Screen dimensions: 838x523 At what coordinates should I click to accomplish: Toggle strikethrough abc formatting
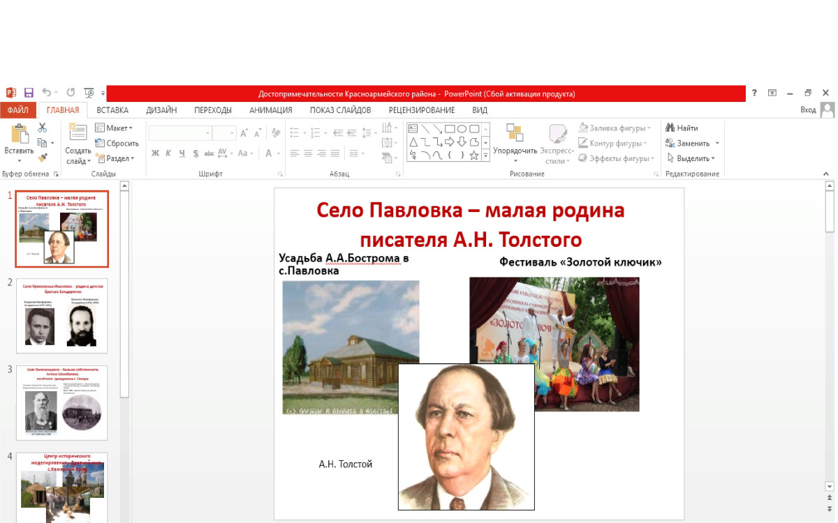coord(209,153)
